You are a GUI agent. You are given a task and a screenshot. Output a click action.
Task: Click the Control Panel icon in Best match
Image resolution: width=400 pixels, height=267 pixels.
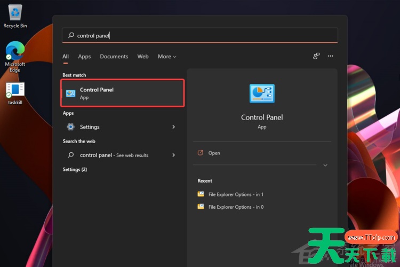pos(70,93)
